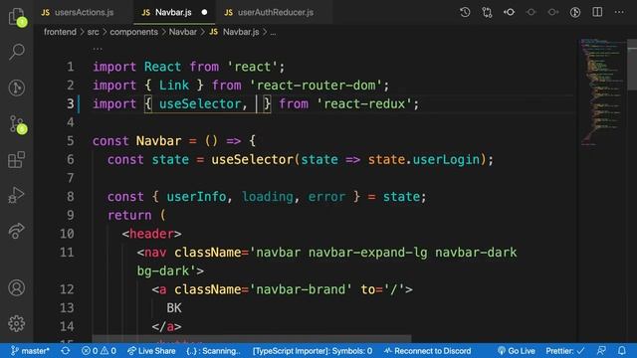Click the minimap code overview

click(603, 91)
